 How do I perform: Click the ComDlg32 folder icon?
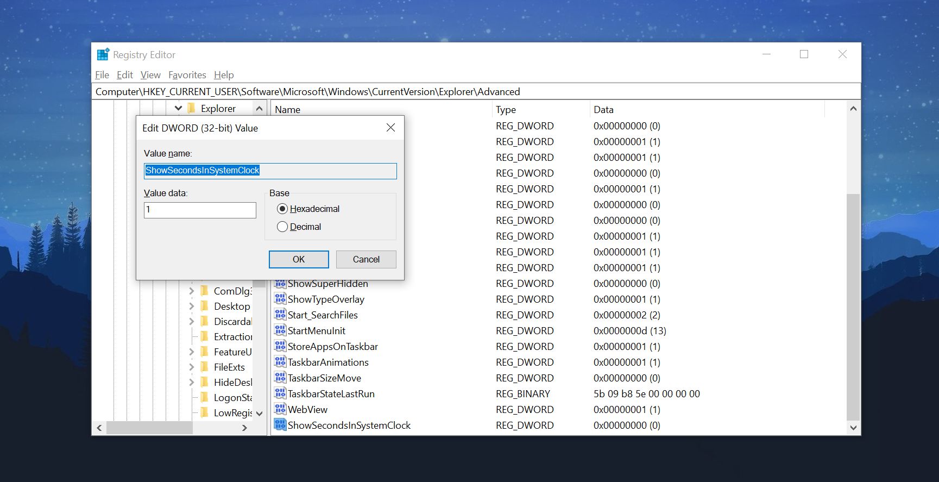pos(205,291)
